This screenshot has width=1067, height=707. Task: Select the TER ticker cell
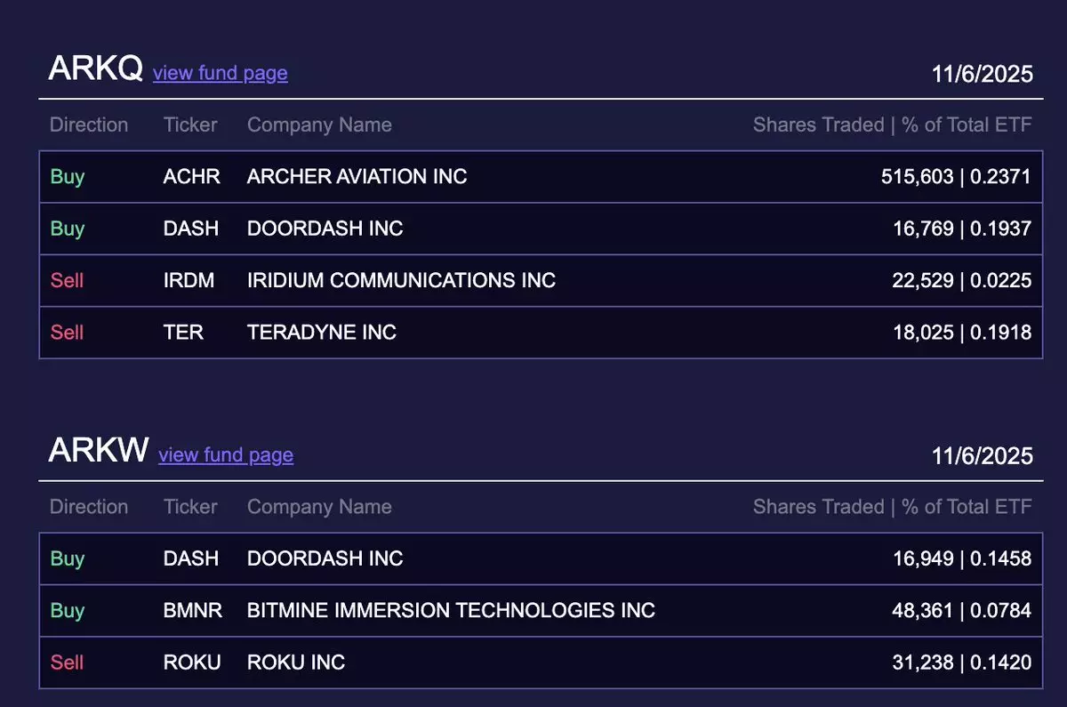[183, 333]
